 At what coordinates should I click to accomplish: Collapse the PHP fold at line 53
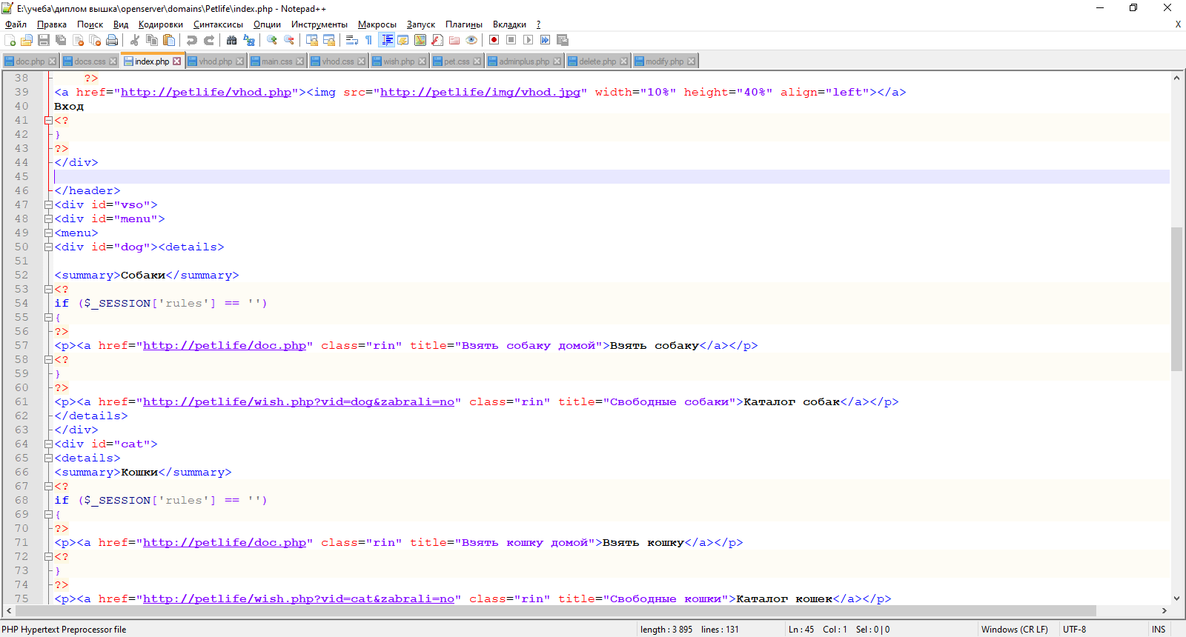tap(48, 289)
